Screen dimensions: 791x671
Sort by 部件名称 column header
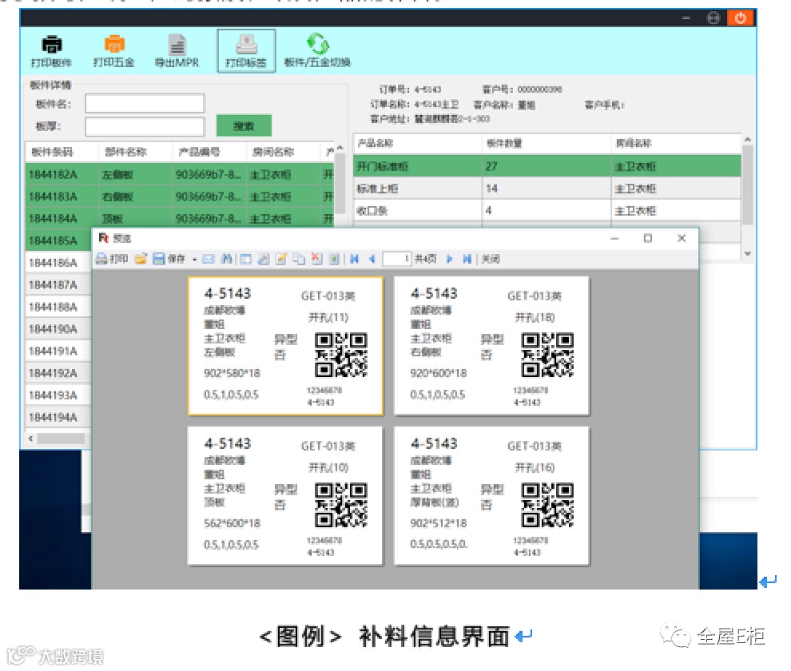click(135, 152)
